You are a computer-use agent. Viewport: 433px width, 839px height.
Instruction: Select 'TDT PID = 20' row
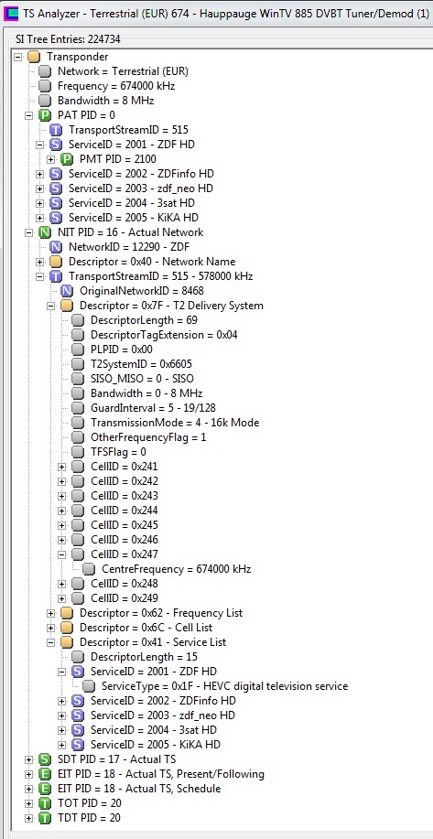(x=89, y=818)
